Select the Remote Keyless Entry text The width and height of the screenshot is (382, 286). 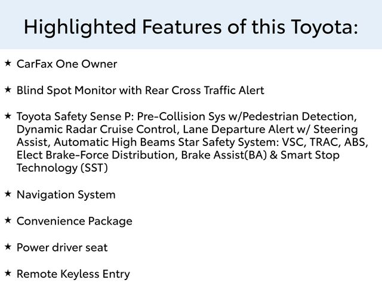click(73, 273)
